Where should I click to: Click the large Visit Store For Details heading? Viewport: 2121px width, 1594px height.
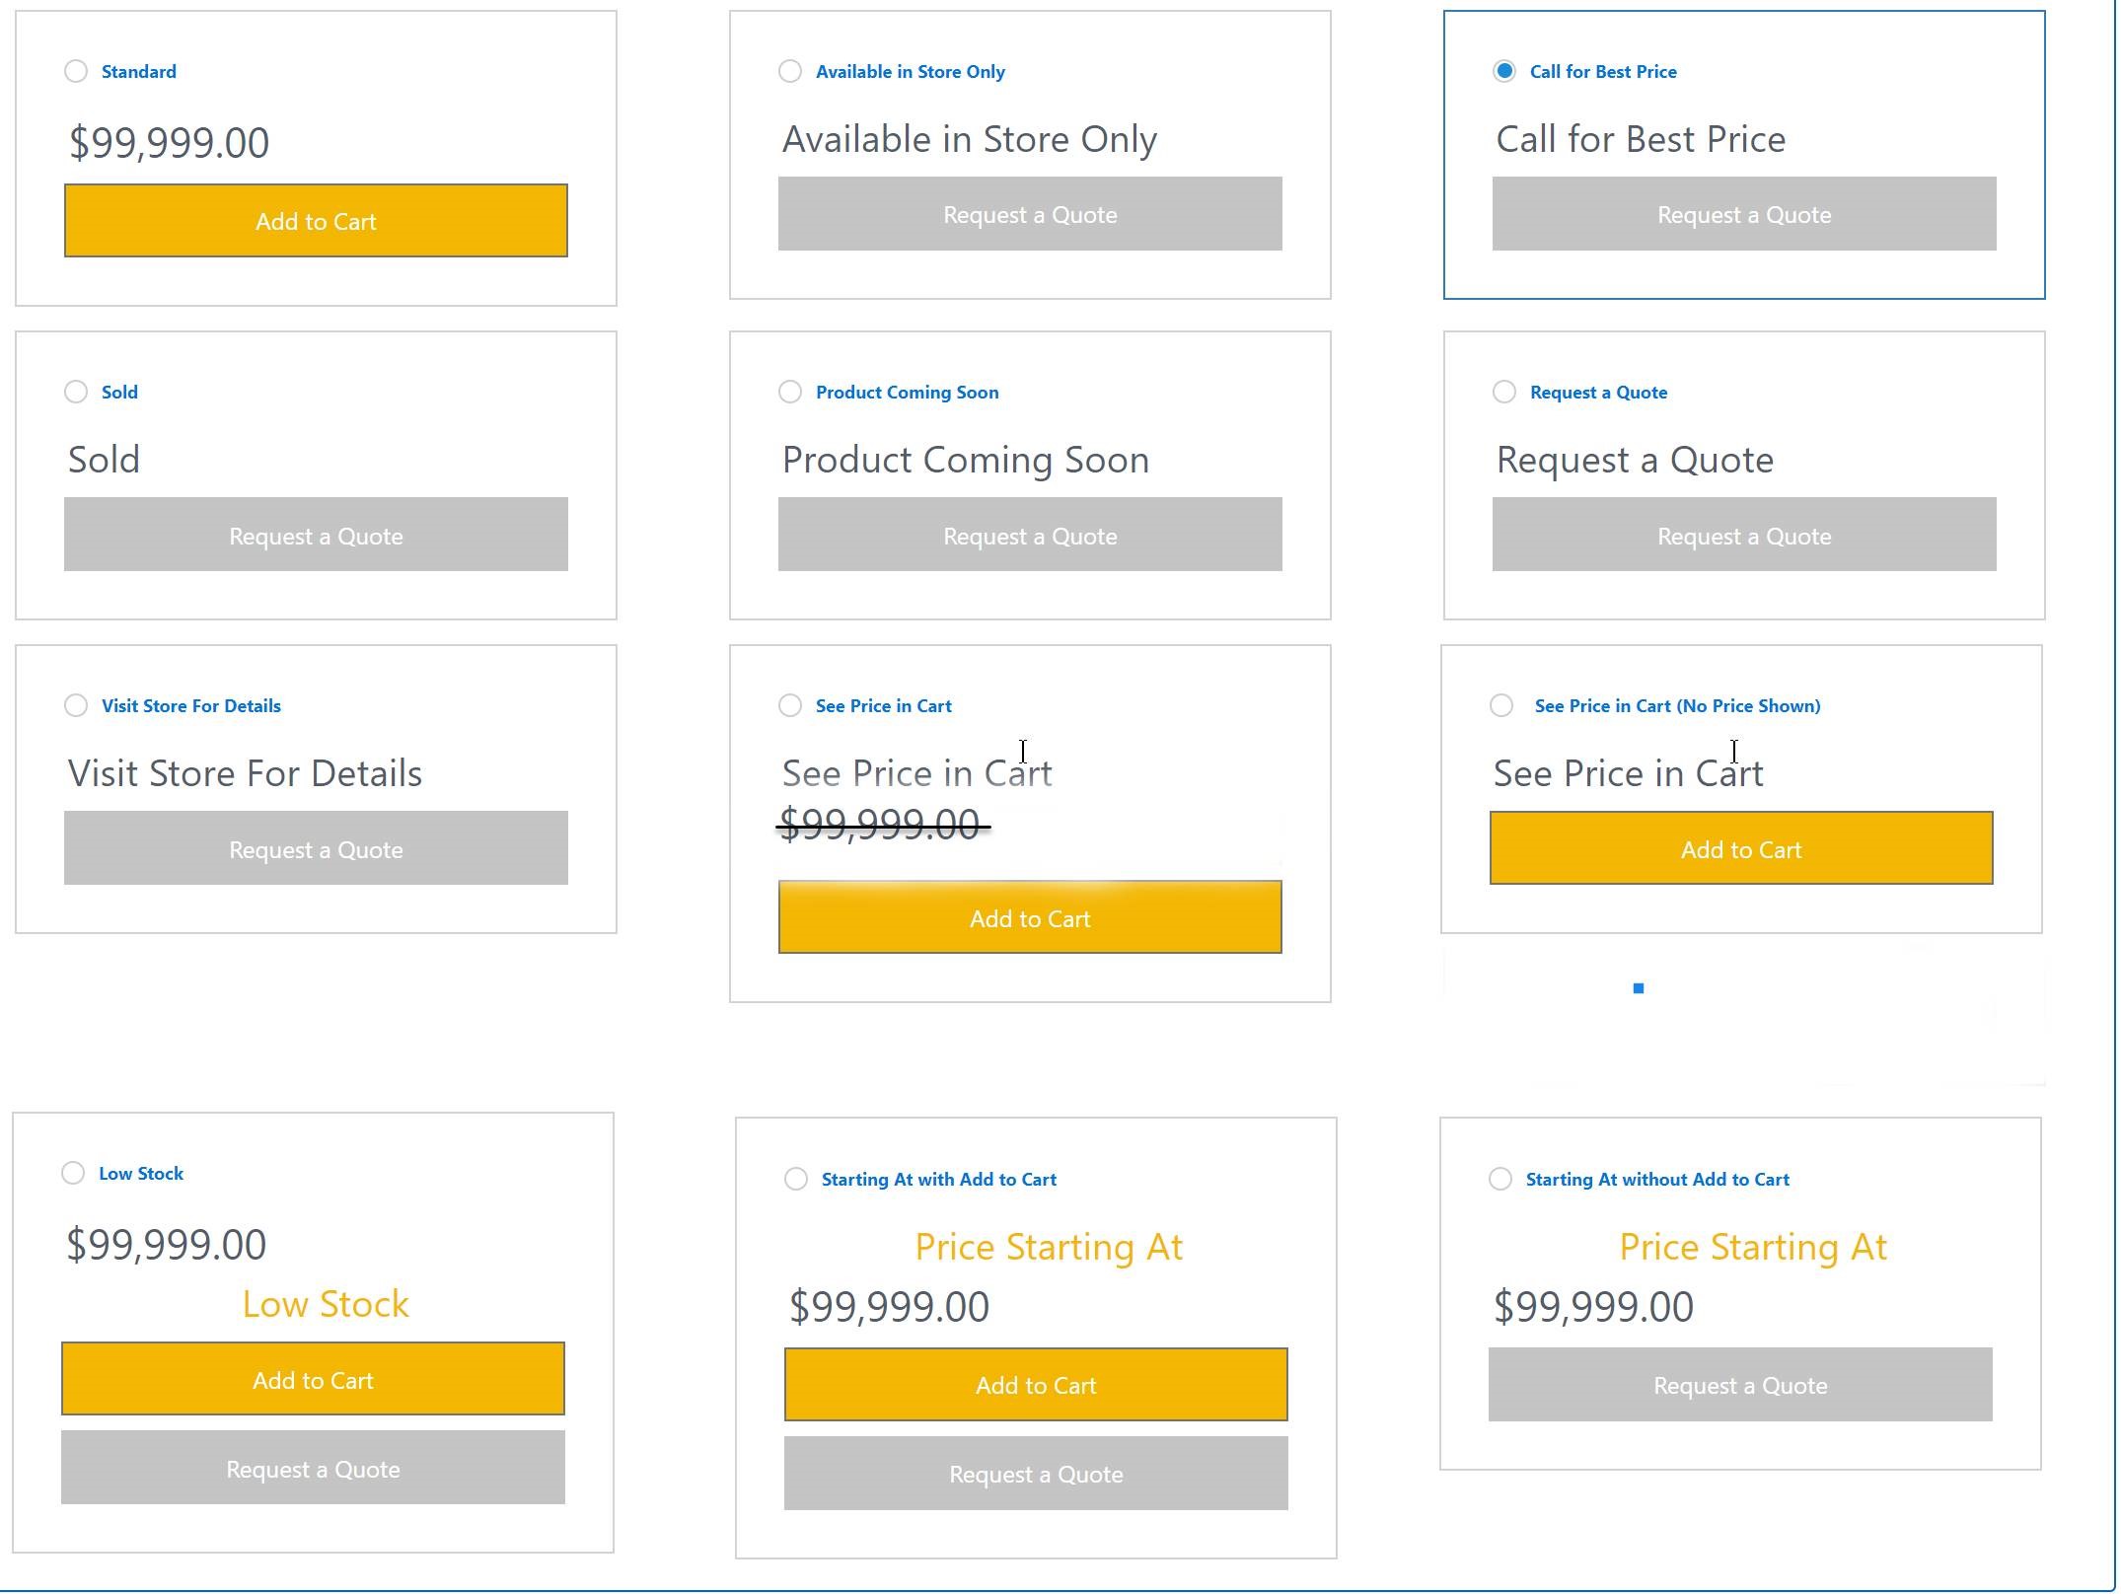click(245, 773)
